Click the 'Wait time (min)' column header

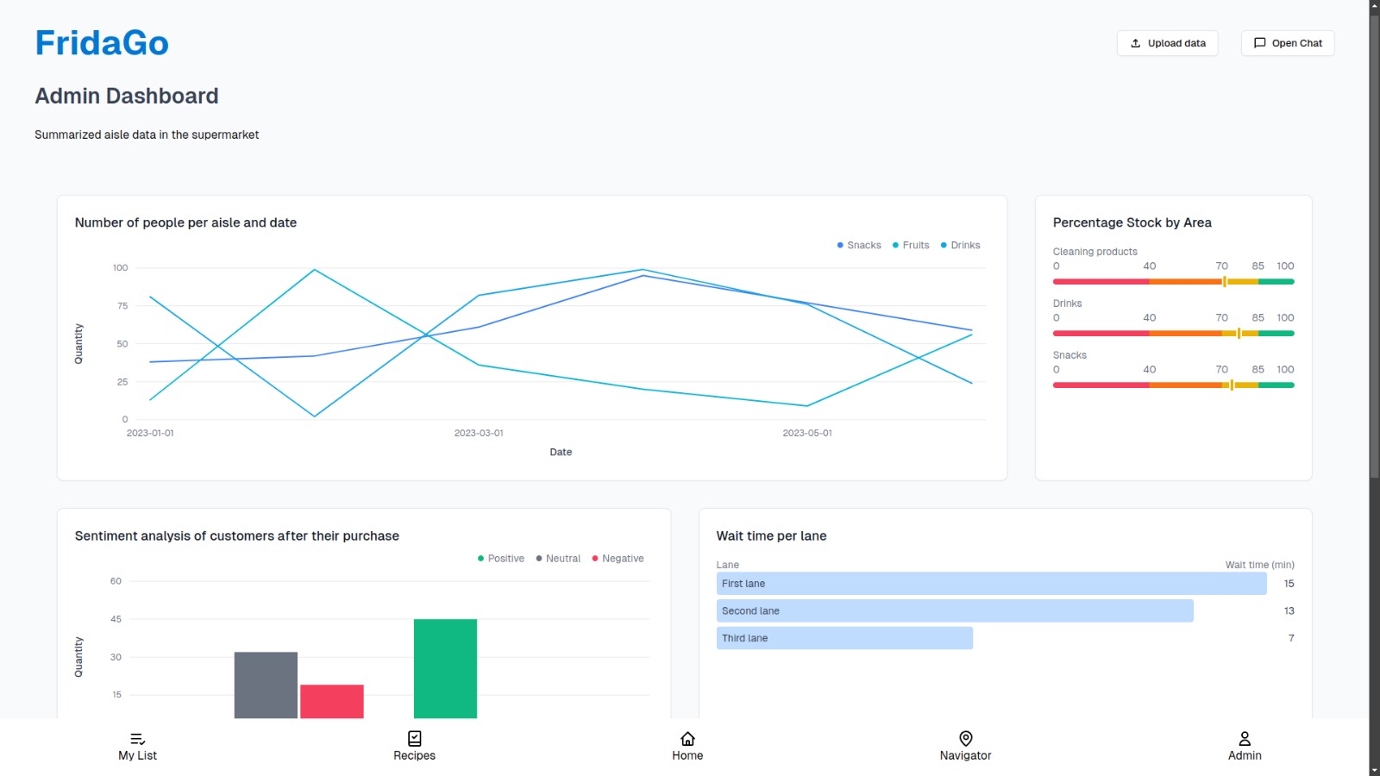(x=1259, y=565)
